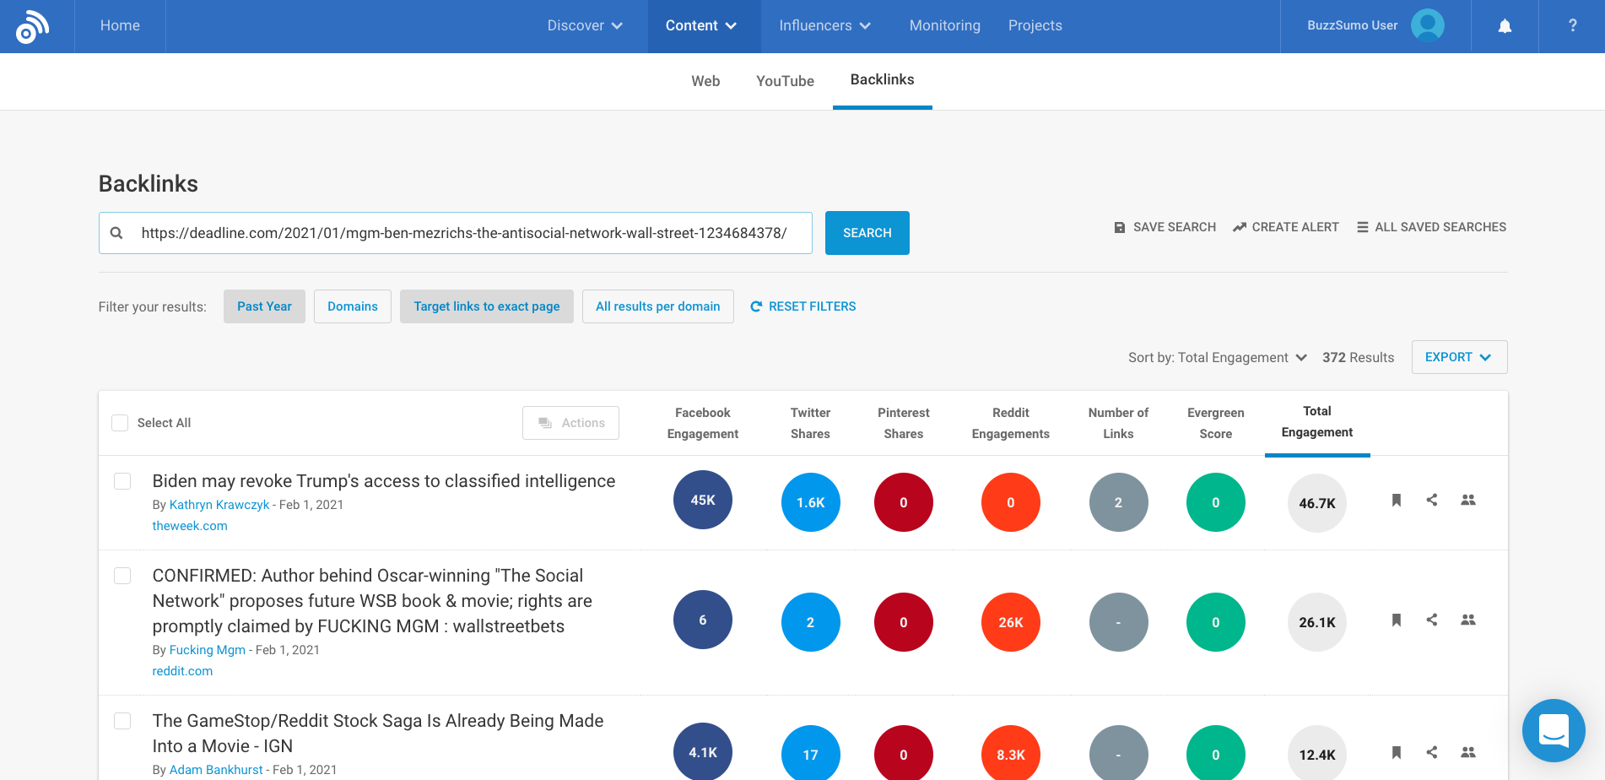The image size is (1605, 780).
Task: Bookmark the Biden classified intelligence article
Action: 1397,500
